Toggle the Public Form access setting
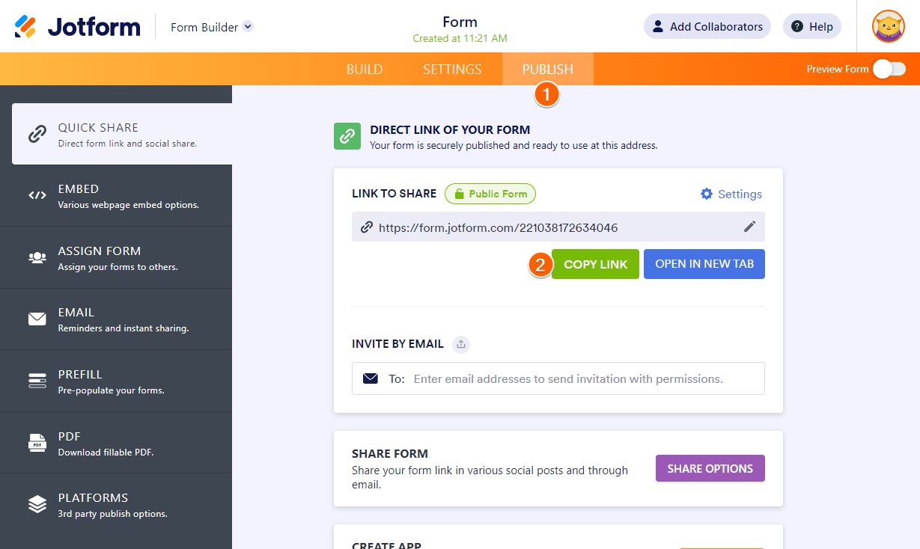The width and height of the screenshot is (920, 549). [490, 194]
